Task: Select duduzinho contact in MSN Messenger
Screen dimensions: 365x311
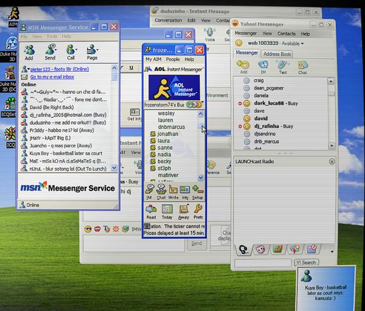Action: pos(64,122)
